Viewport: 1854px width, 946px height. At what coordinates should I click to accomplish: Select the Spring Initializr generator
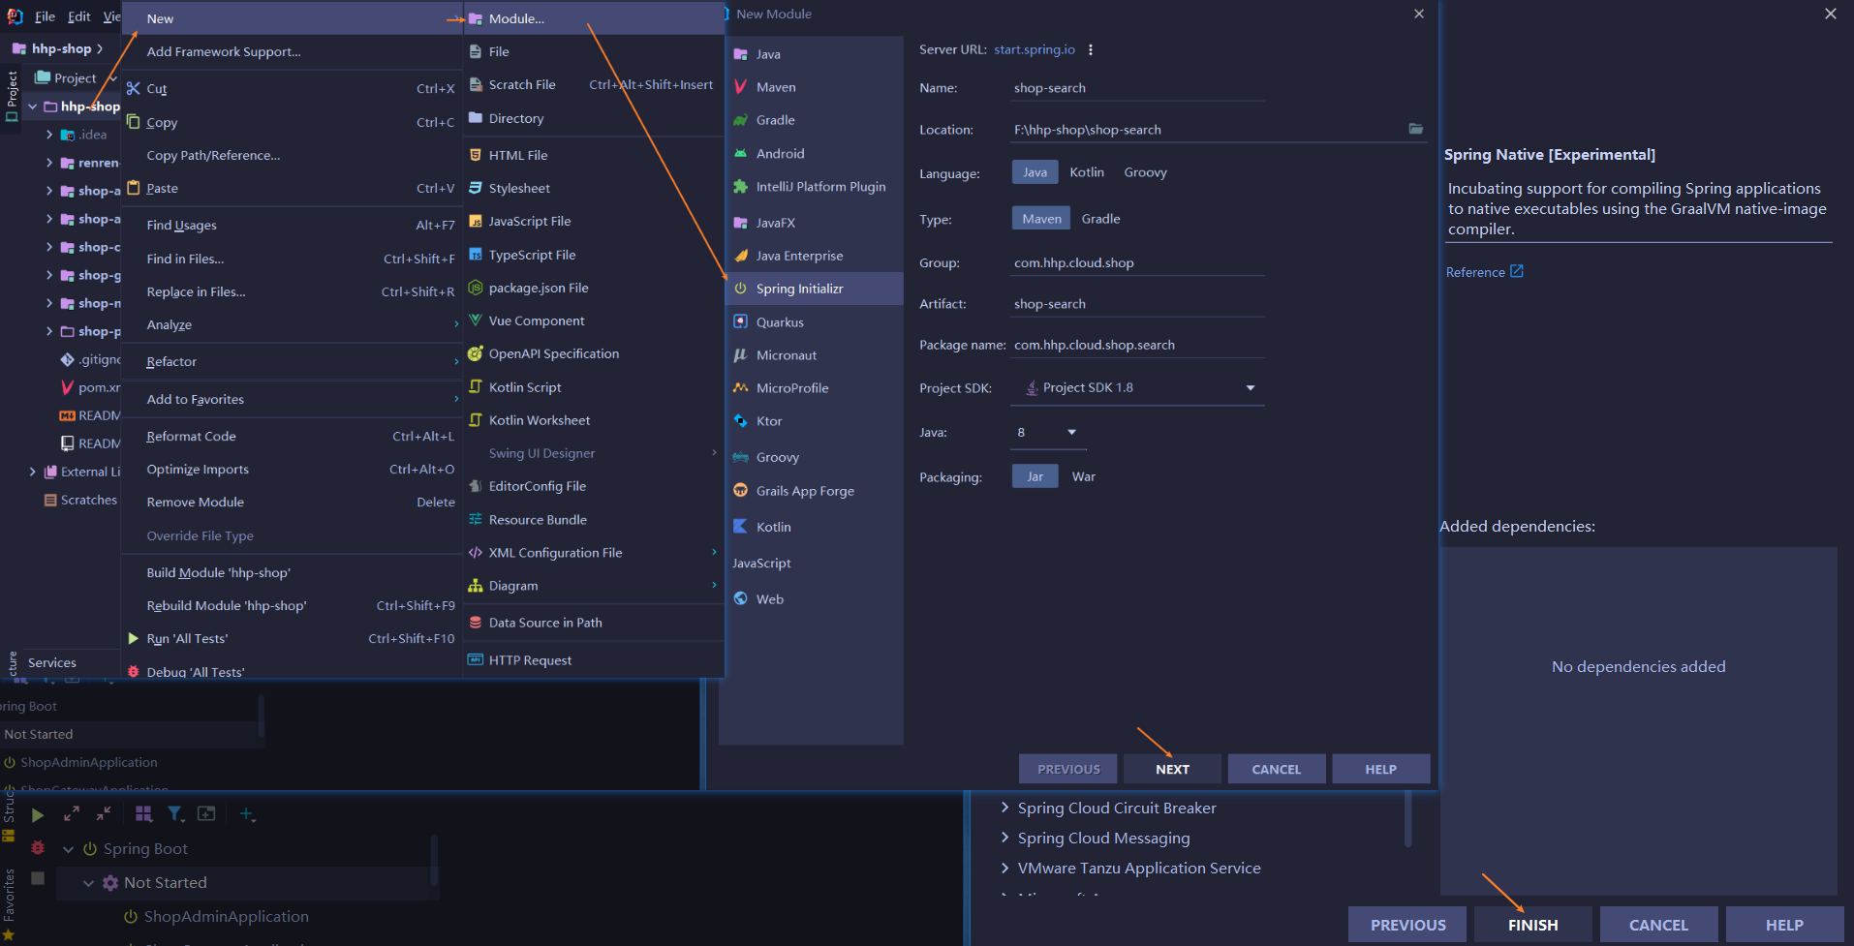pos(814,289)
